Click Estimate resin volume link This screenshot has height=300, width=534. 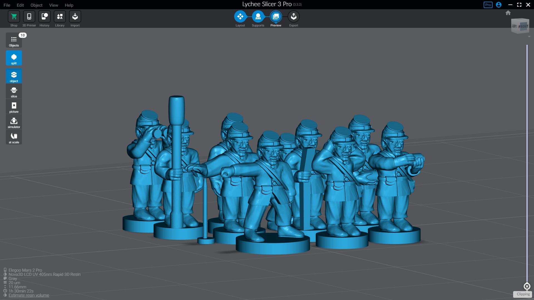[x=29, y=295]
